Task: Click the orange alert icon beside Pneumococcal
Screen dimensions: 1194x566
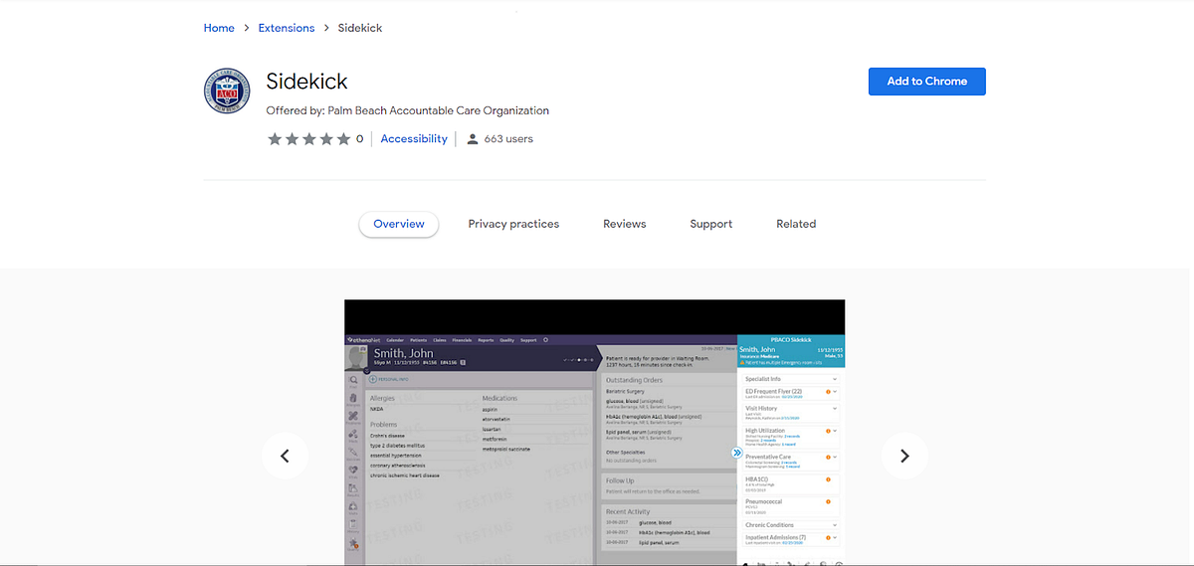Action: 828,501
